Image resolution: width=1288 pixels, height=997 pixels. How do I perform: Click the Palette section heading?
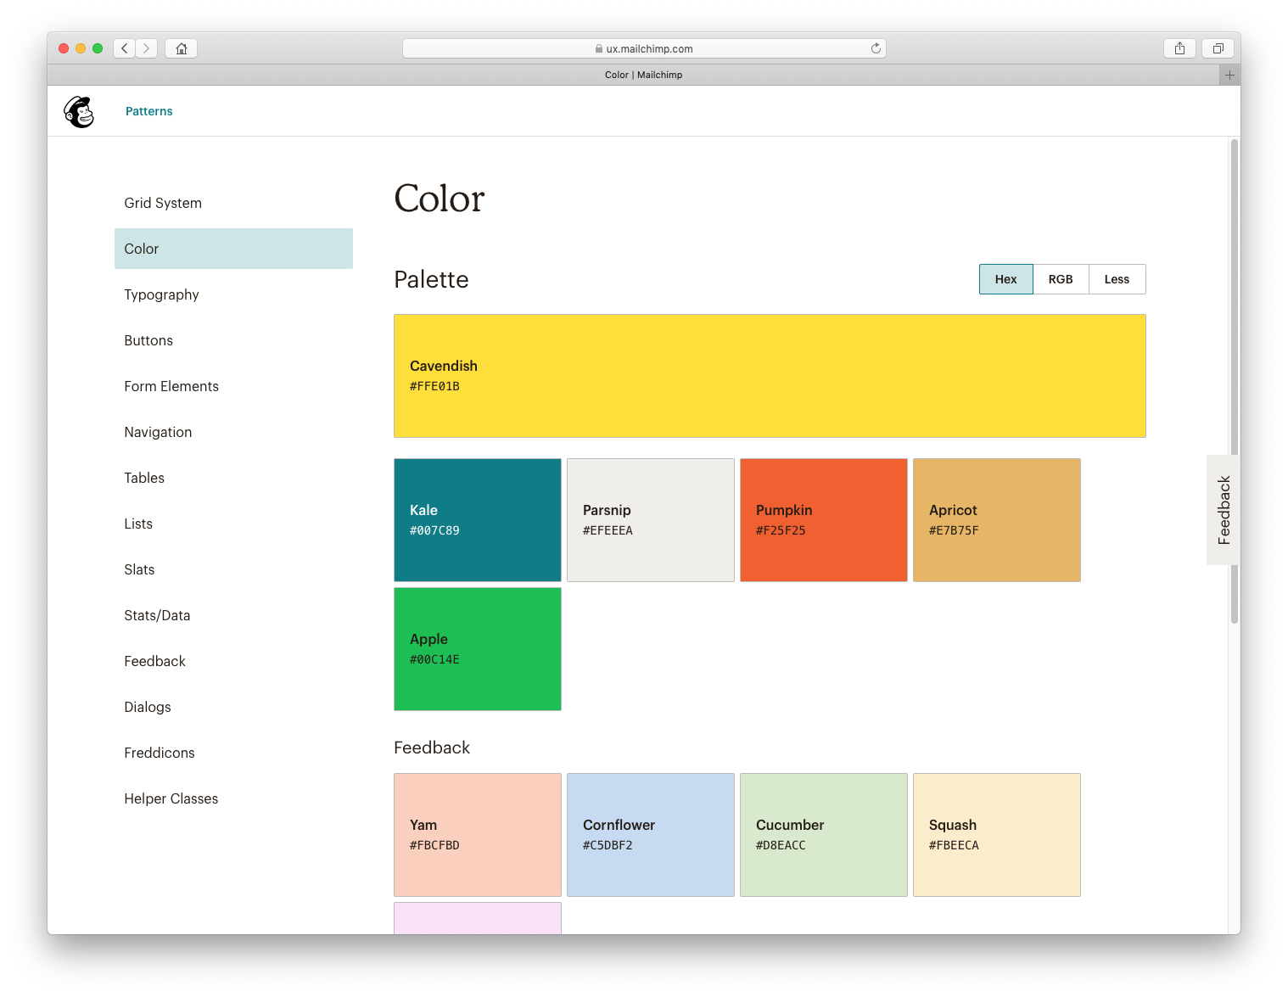[431, 279]
